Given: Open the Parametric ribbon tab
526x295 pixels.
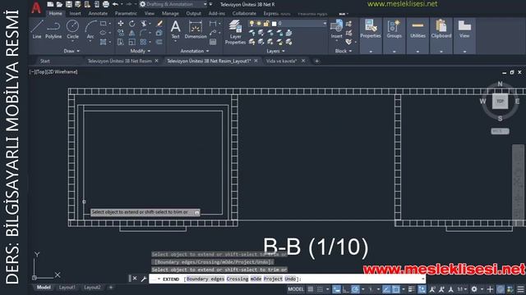Looking at the screenshot, I should pyautogui.click(x=126, y=14).
